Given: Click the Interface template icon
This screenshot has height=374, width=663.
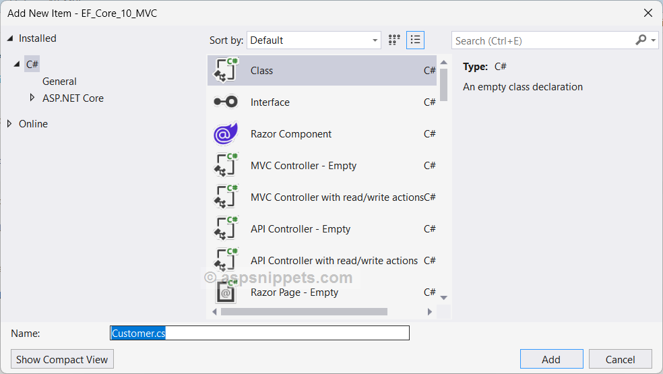Looking at the screenshot, I should click(225, 102).
